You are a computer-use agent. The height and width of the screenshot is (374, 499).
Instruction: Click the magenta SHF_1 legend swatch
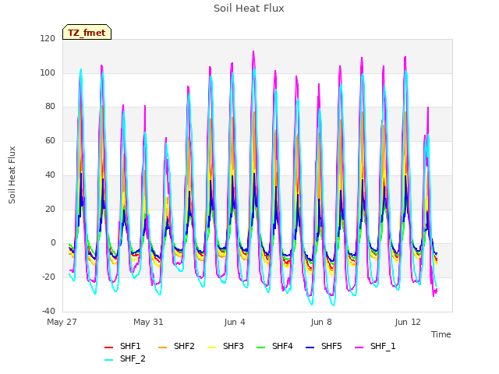[359, 348]
